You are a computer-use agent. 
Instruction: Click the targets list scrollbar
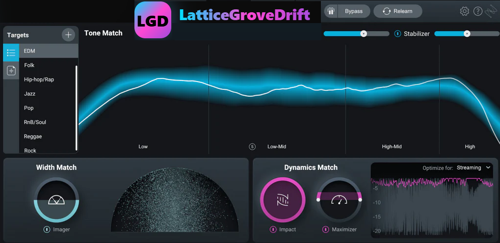coord(76,108)
